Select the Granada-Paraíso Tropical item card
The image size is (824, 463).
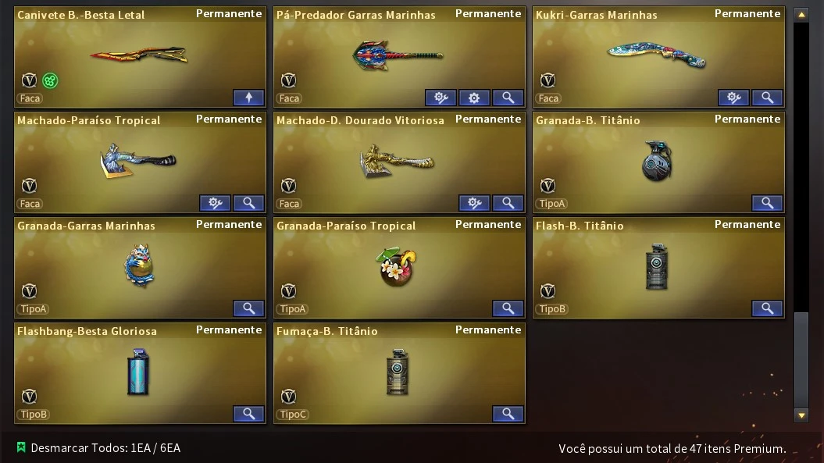[399, 268]
